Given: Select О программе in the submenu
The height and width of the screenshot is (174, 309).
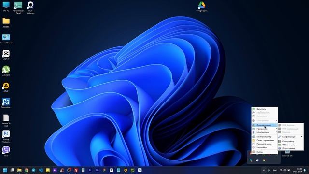Looking at the screenshot, I should click(x=291, y=148).
